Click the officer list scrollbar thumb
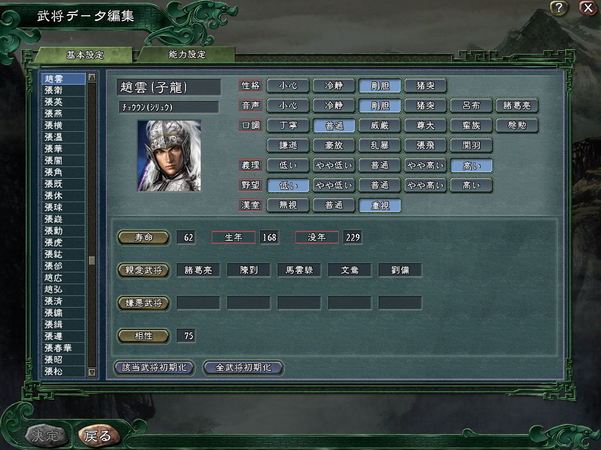The height and width of the screenshot is (450, 601). [92, 261]
